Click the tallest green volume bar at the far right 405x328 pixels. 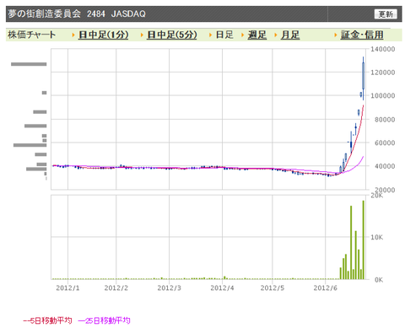[364, 239]
